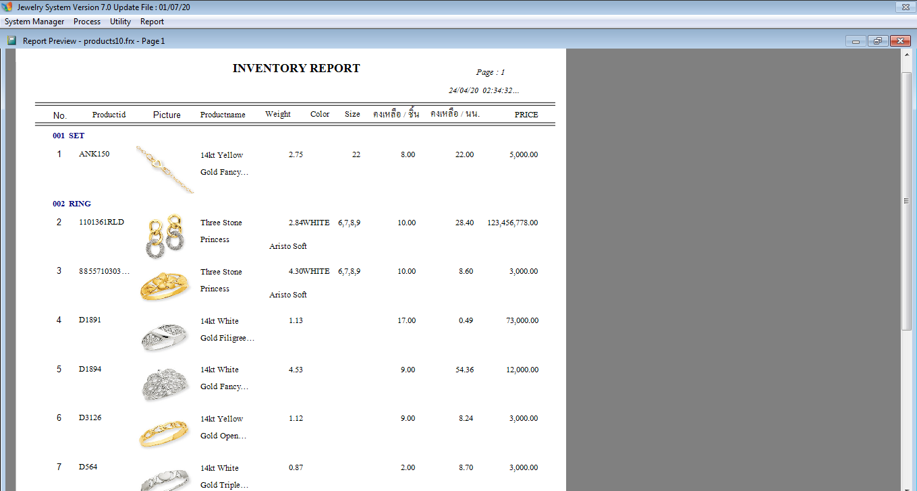Click the '14kt Yellow Gold Open…' product name

pos(223,427)
